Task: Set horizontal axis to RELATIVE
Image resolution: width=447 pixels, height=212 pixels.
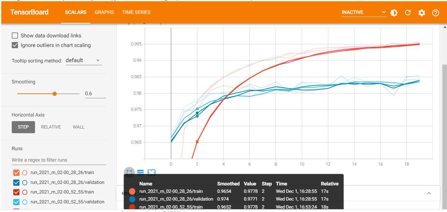Action: click(51, 127)
